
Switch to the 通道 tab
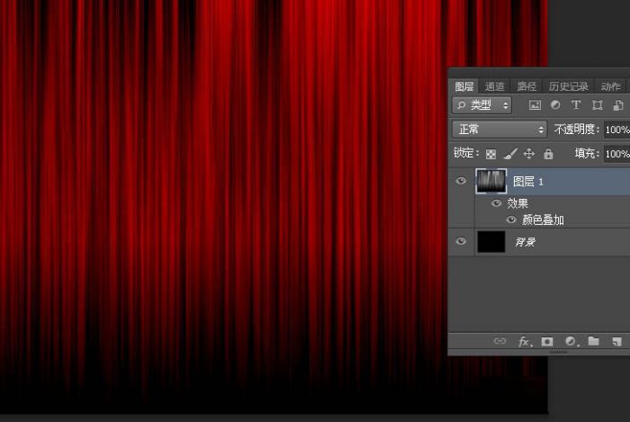(495, 86)
